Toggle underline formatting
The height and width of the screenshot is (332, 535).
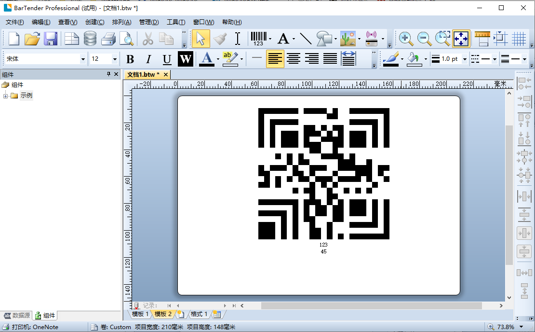click(x=167, y=59)
